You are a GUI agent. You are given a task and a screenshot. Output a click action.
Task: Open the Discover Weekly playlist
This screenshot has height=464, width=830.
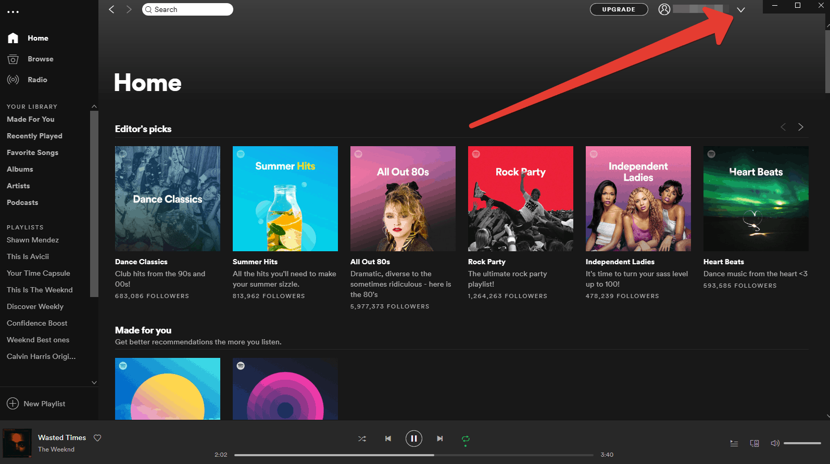coord(35,306)
